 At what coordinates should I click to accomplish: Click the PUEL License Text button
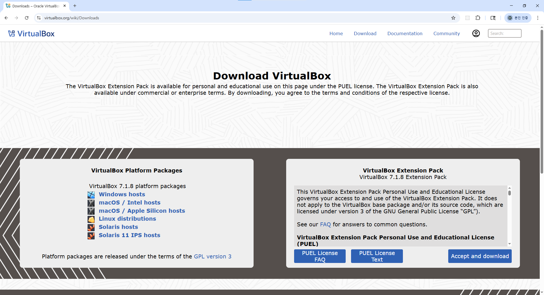pos(377,256)
